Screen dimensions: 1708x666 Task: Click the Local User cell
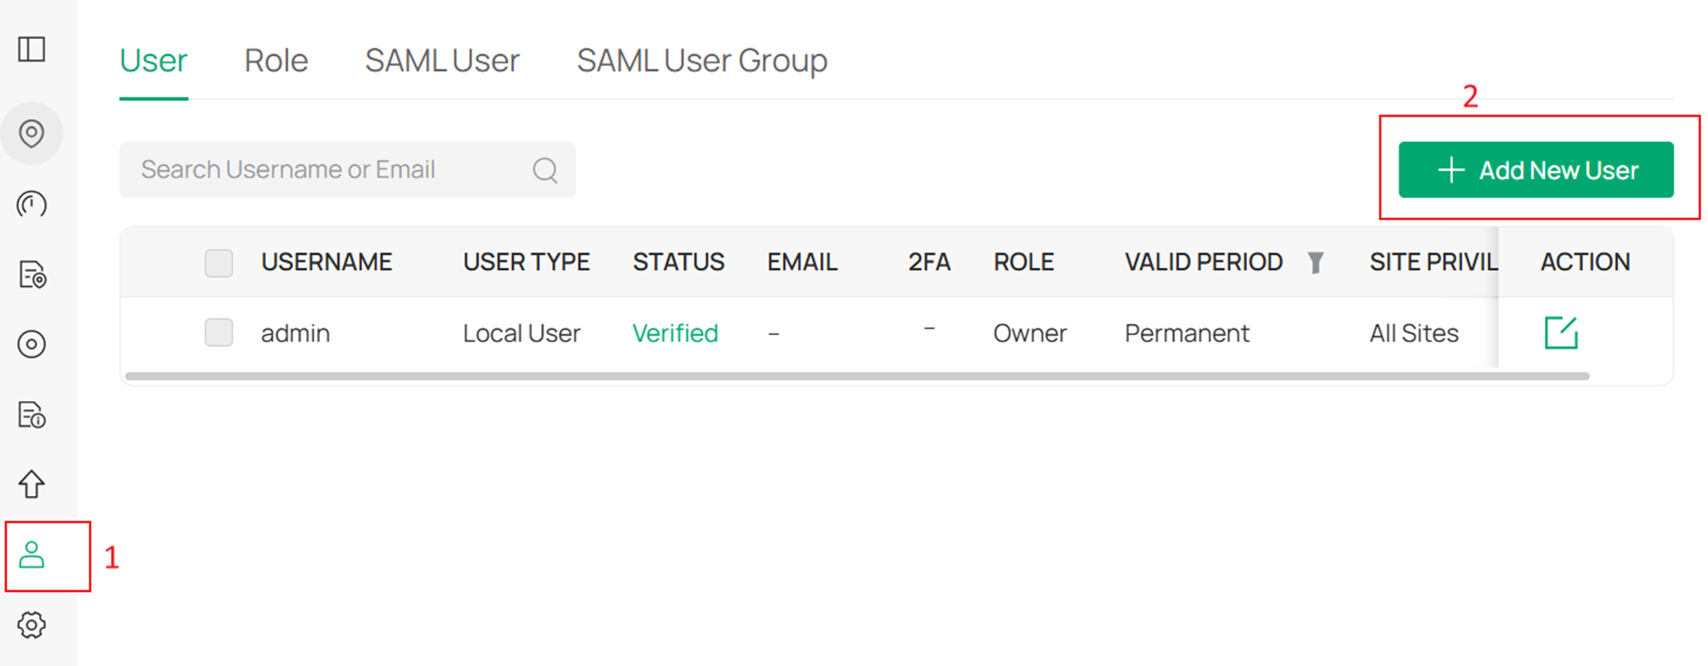(x=522, y=333)
